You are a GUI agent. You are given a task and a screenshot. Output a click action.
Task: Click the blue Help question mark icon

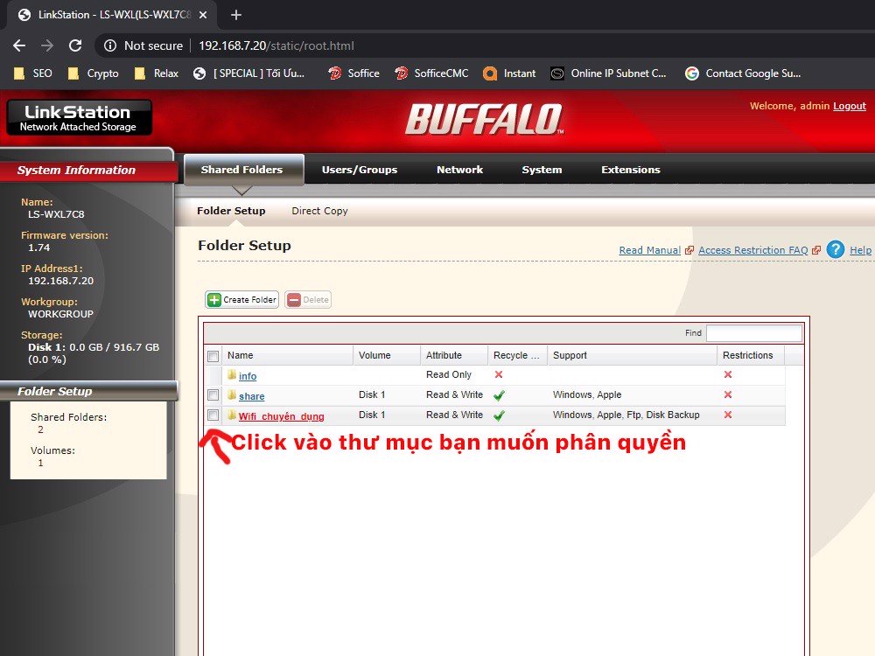[x=836, y=249]
